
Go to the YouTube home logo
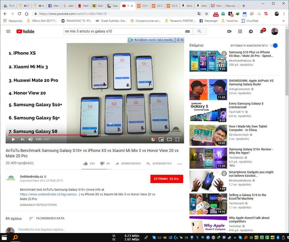[25, 31]
